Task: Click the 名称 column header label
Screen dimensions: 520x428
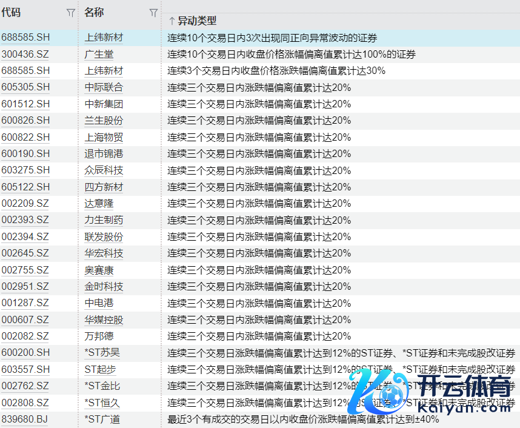Action: coord(94,12)
